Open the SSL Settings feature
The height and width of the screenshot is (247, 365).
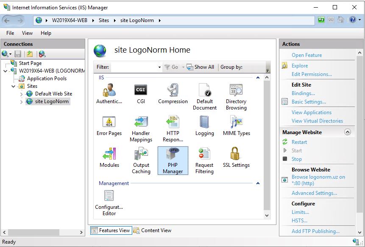236,157
